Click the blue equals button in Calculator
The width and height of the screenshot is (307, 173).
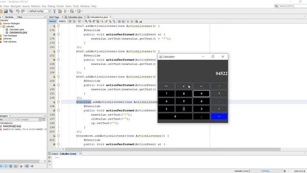click(x=219, y=116)
